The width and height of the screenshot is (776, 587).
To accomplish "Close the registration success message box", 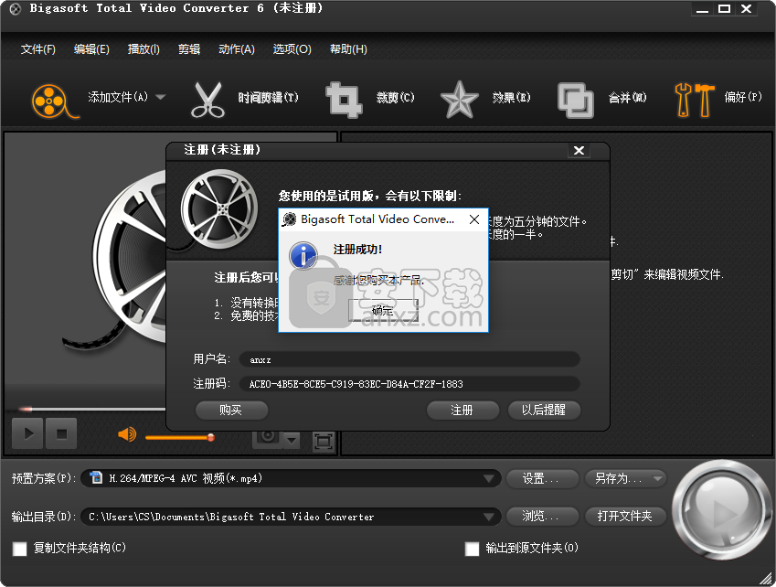I will coord(474,219).
